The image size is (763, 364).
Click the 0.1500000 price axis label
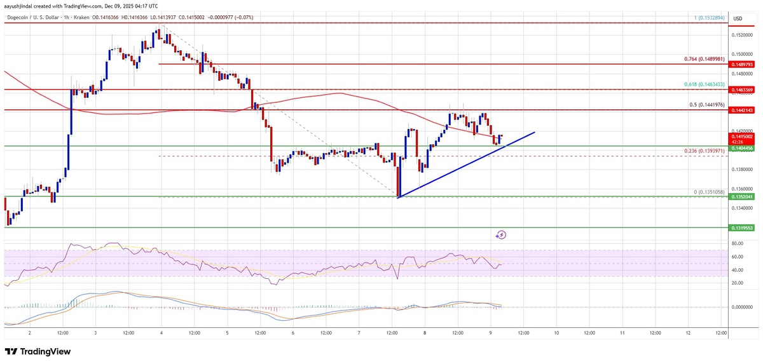(x=742, y=55)
